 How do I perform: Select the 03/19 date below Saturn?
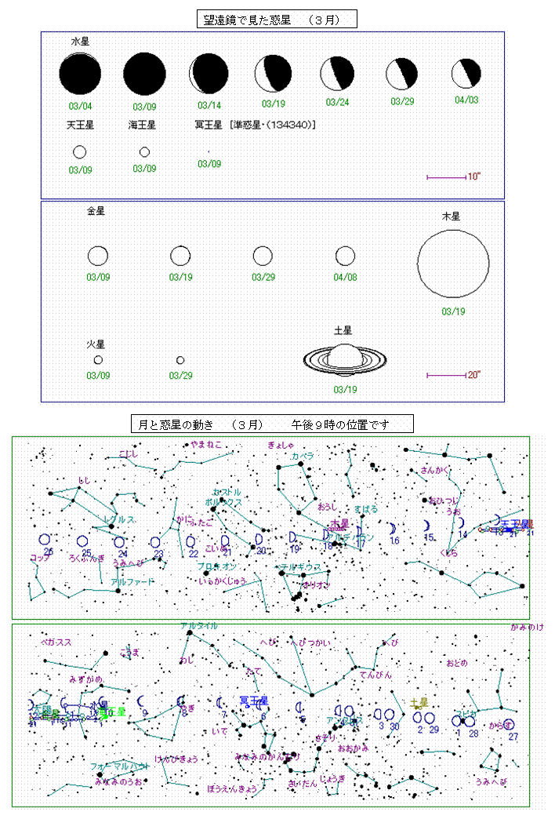[345, 389]
